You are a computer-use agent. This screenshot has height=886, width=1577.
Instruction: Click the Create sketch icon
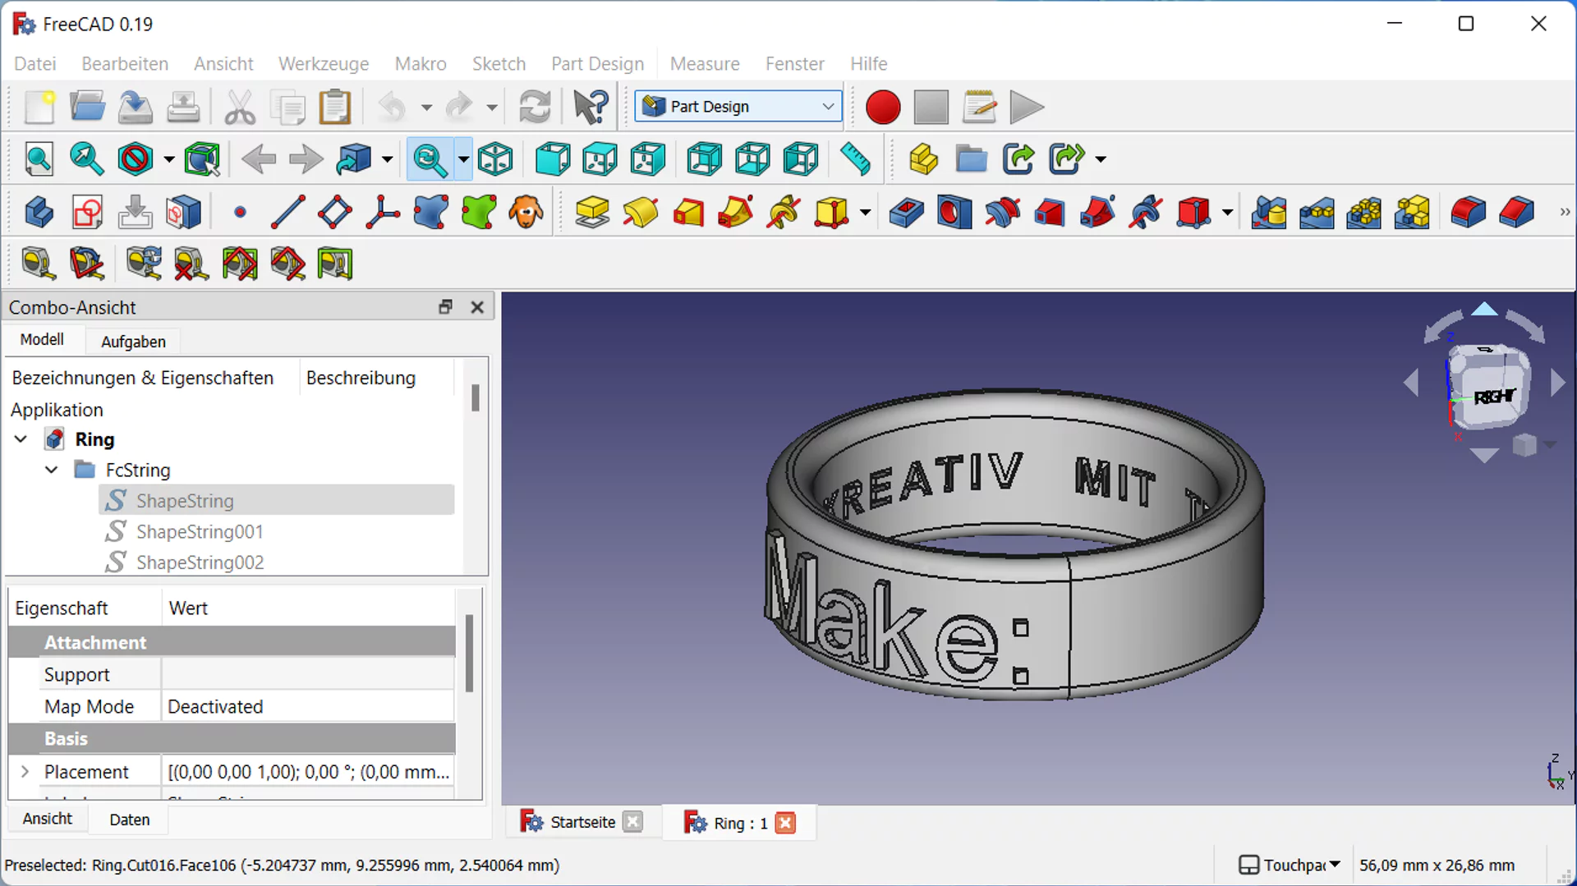click(87, 213)
